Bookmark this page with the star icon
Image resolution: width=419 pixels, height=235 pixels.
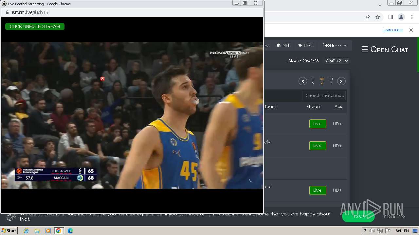[378, 17]
